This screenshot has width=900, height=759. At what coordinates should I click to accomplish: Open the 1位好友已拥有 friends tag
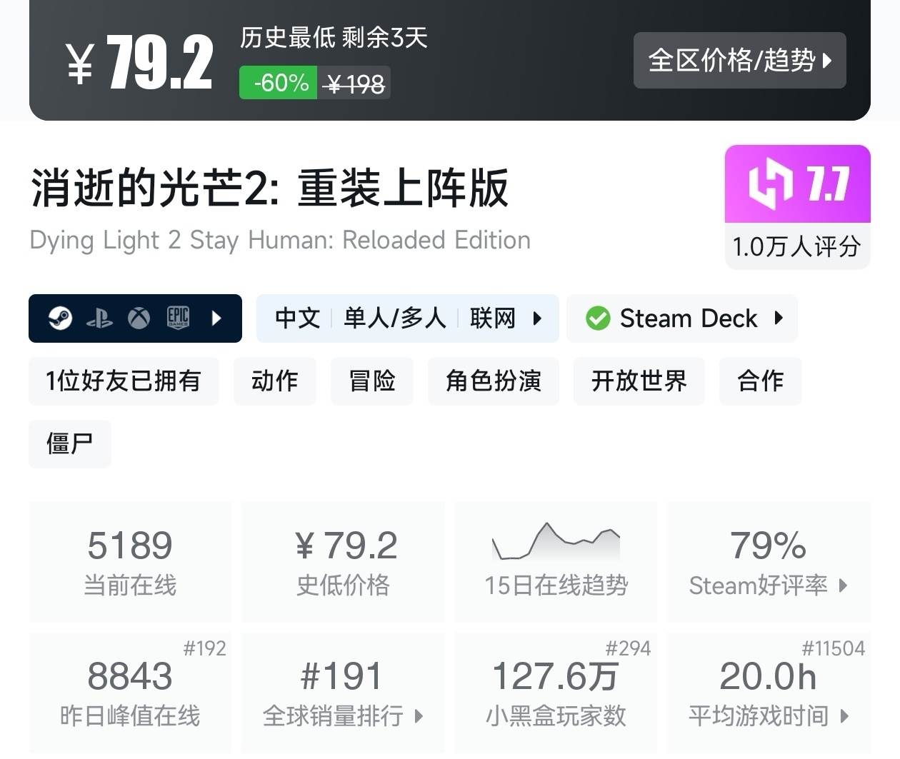[x=124, y=381]
